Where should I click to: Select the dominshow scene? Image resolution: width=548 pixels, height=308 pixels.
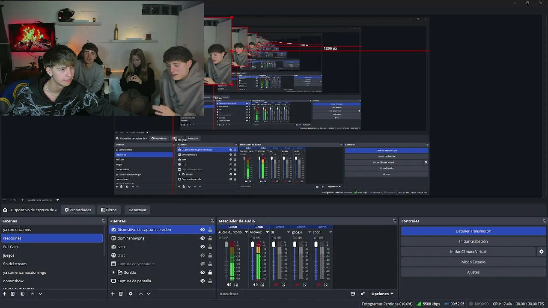(x=52, y=281)
